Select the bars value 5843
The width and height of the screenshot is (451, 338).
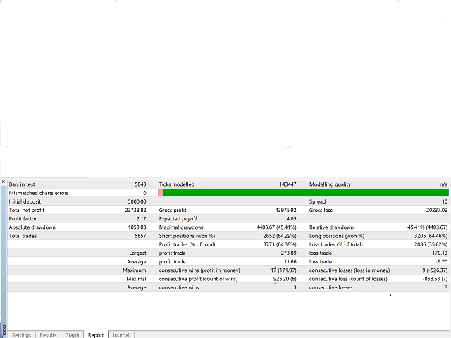(x=140, y=184)
